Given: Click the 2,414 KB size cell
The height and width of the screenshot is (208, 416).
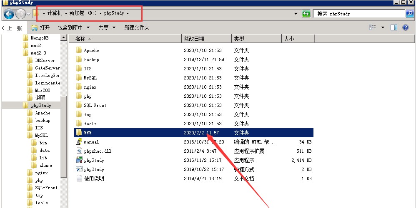Looking at the screenshot, I should click(x=301, y=160).
